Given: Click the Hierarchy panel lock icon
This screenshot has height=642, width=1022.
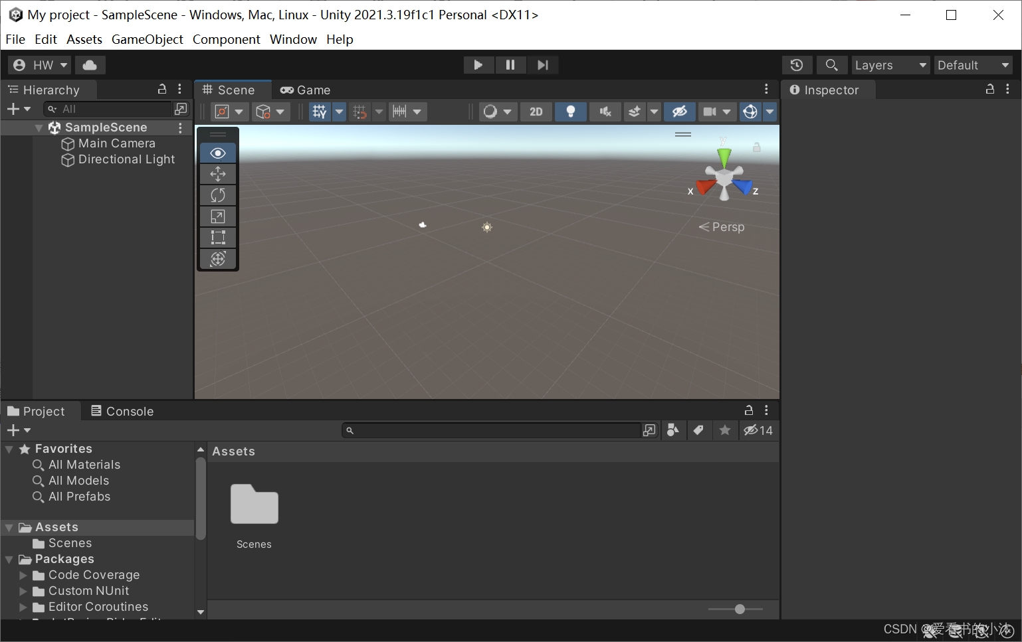Looking at the screenshot, I should click(161, 89).
